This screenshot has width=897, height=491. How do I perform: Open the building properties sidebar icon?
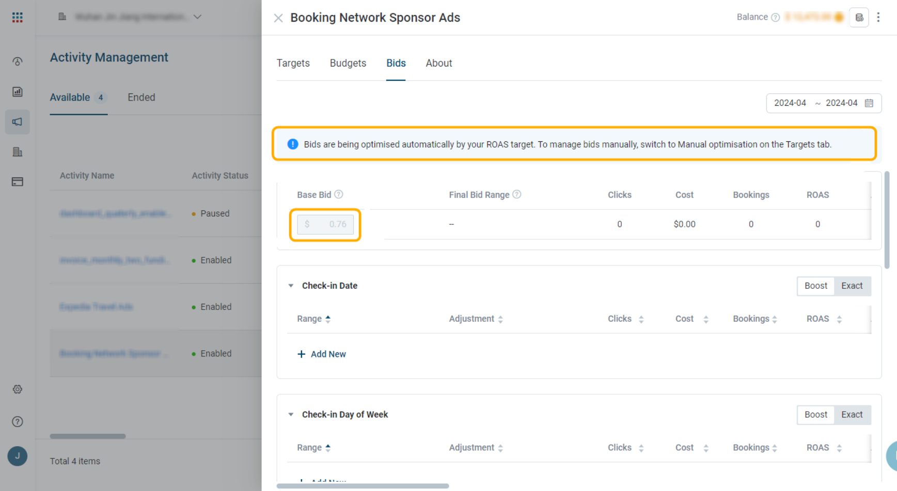coord(18,152)
